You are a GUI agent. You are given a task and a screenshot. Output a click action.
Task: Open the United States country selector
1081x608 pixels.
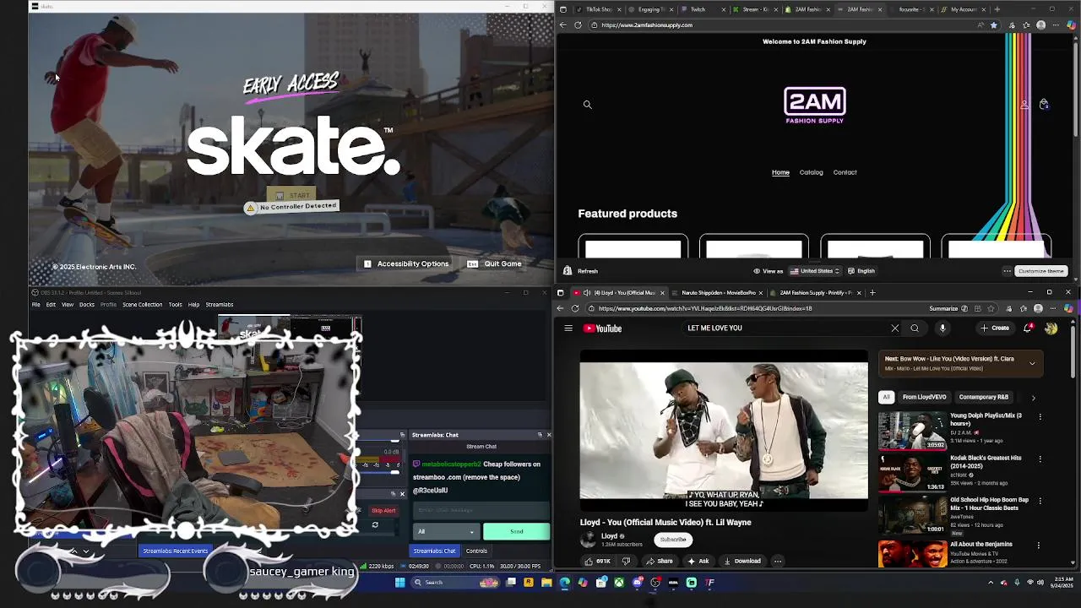(x=815, y=271)
